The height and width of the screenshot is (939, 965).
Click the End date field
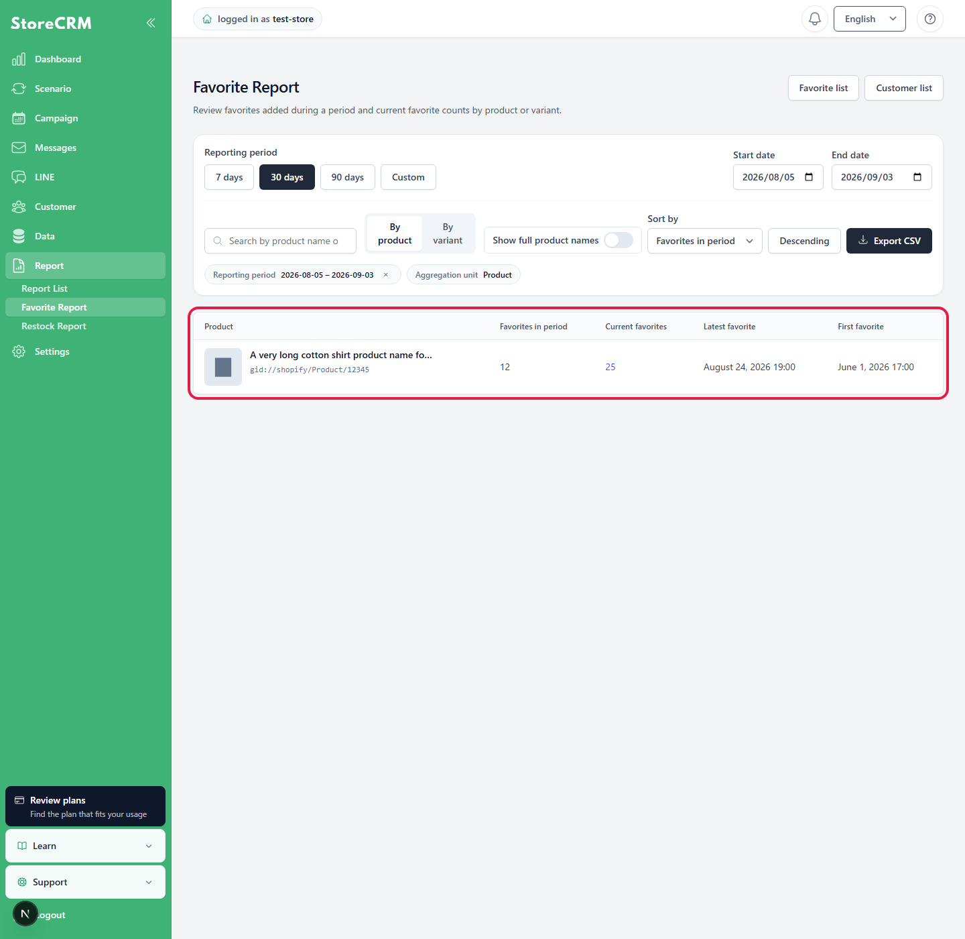(x=882, y=177)
